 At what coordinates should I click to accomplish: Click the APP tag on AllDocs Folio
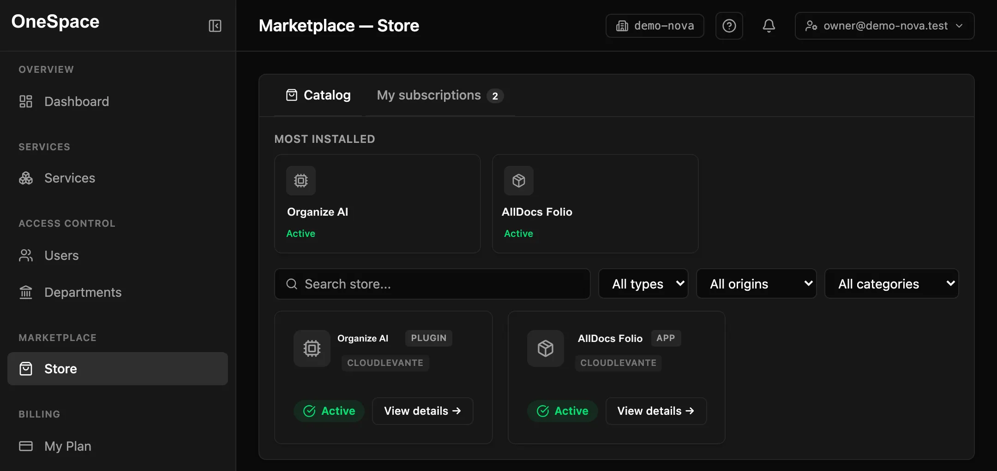click(666, 338)
